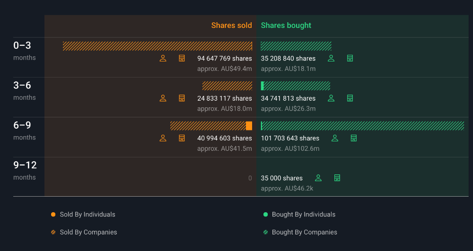The width and height of the screenshot is (473, 251).
Task: Click the green 6–9 months shares bought bar
Action: (x=362, y=126)
